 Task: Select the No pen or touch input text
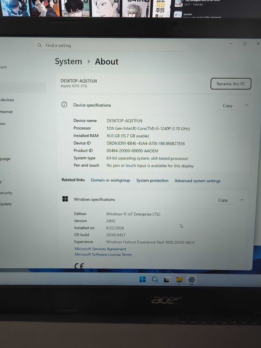coord(150,166)
